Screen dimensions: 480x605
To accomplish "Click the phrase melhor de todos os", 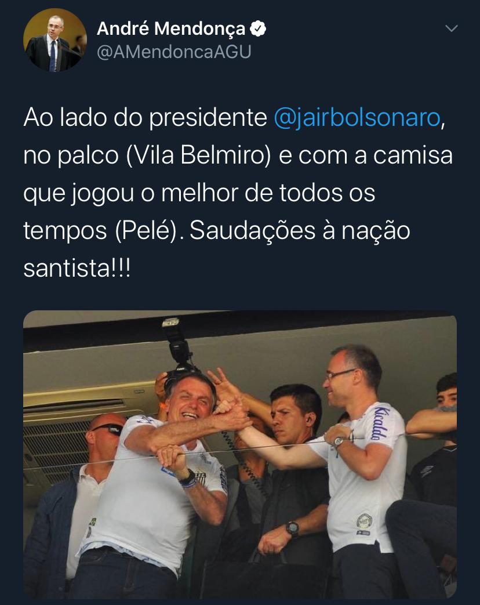I will point(268,193).
